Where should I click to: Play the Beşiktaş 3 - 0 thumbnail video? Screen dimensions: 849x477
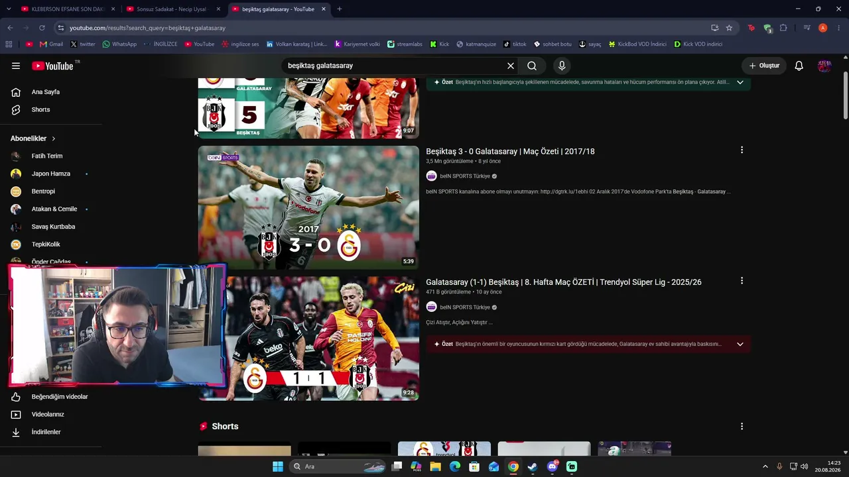[308, 207]
